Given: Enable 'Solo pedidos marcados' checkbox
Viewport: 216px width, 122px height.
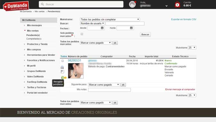Looking at the screenshot, I should click(x=82, y=34).
